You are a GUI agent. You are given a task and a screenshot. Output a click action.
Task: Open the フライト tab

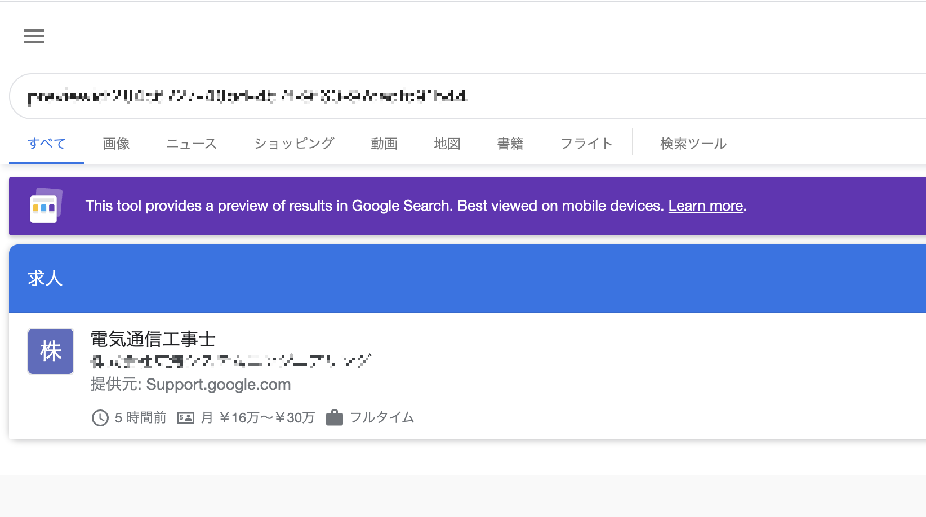point(586,144)
